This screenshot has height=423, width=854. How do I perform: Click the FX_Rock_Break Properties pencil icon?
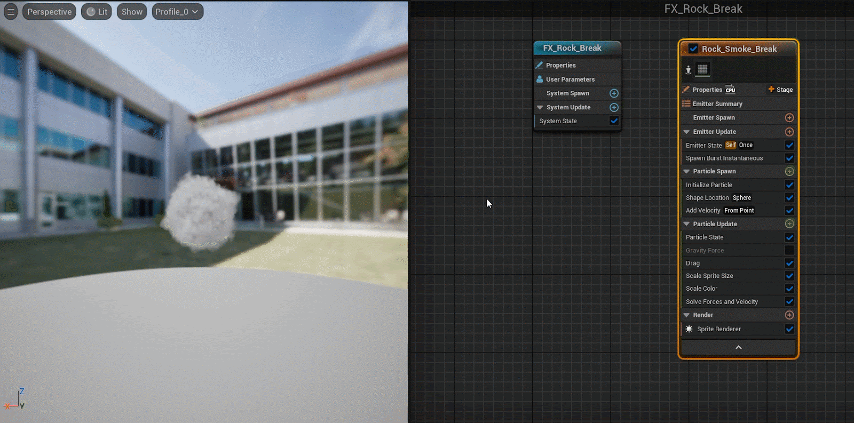pos(540,65)
